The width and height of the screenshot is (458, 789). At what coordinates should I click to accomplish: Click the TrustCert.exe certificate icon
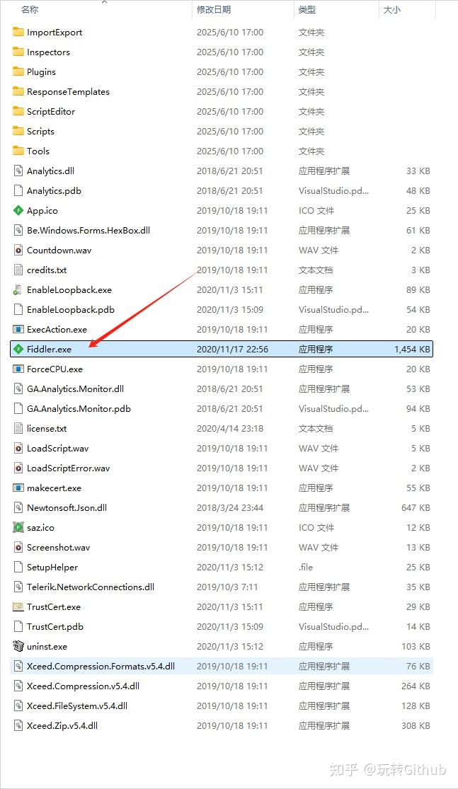[x=18, y=607]
